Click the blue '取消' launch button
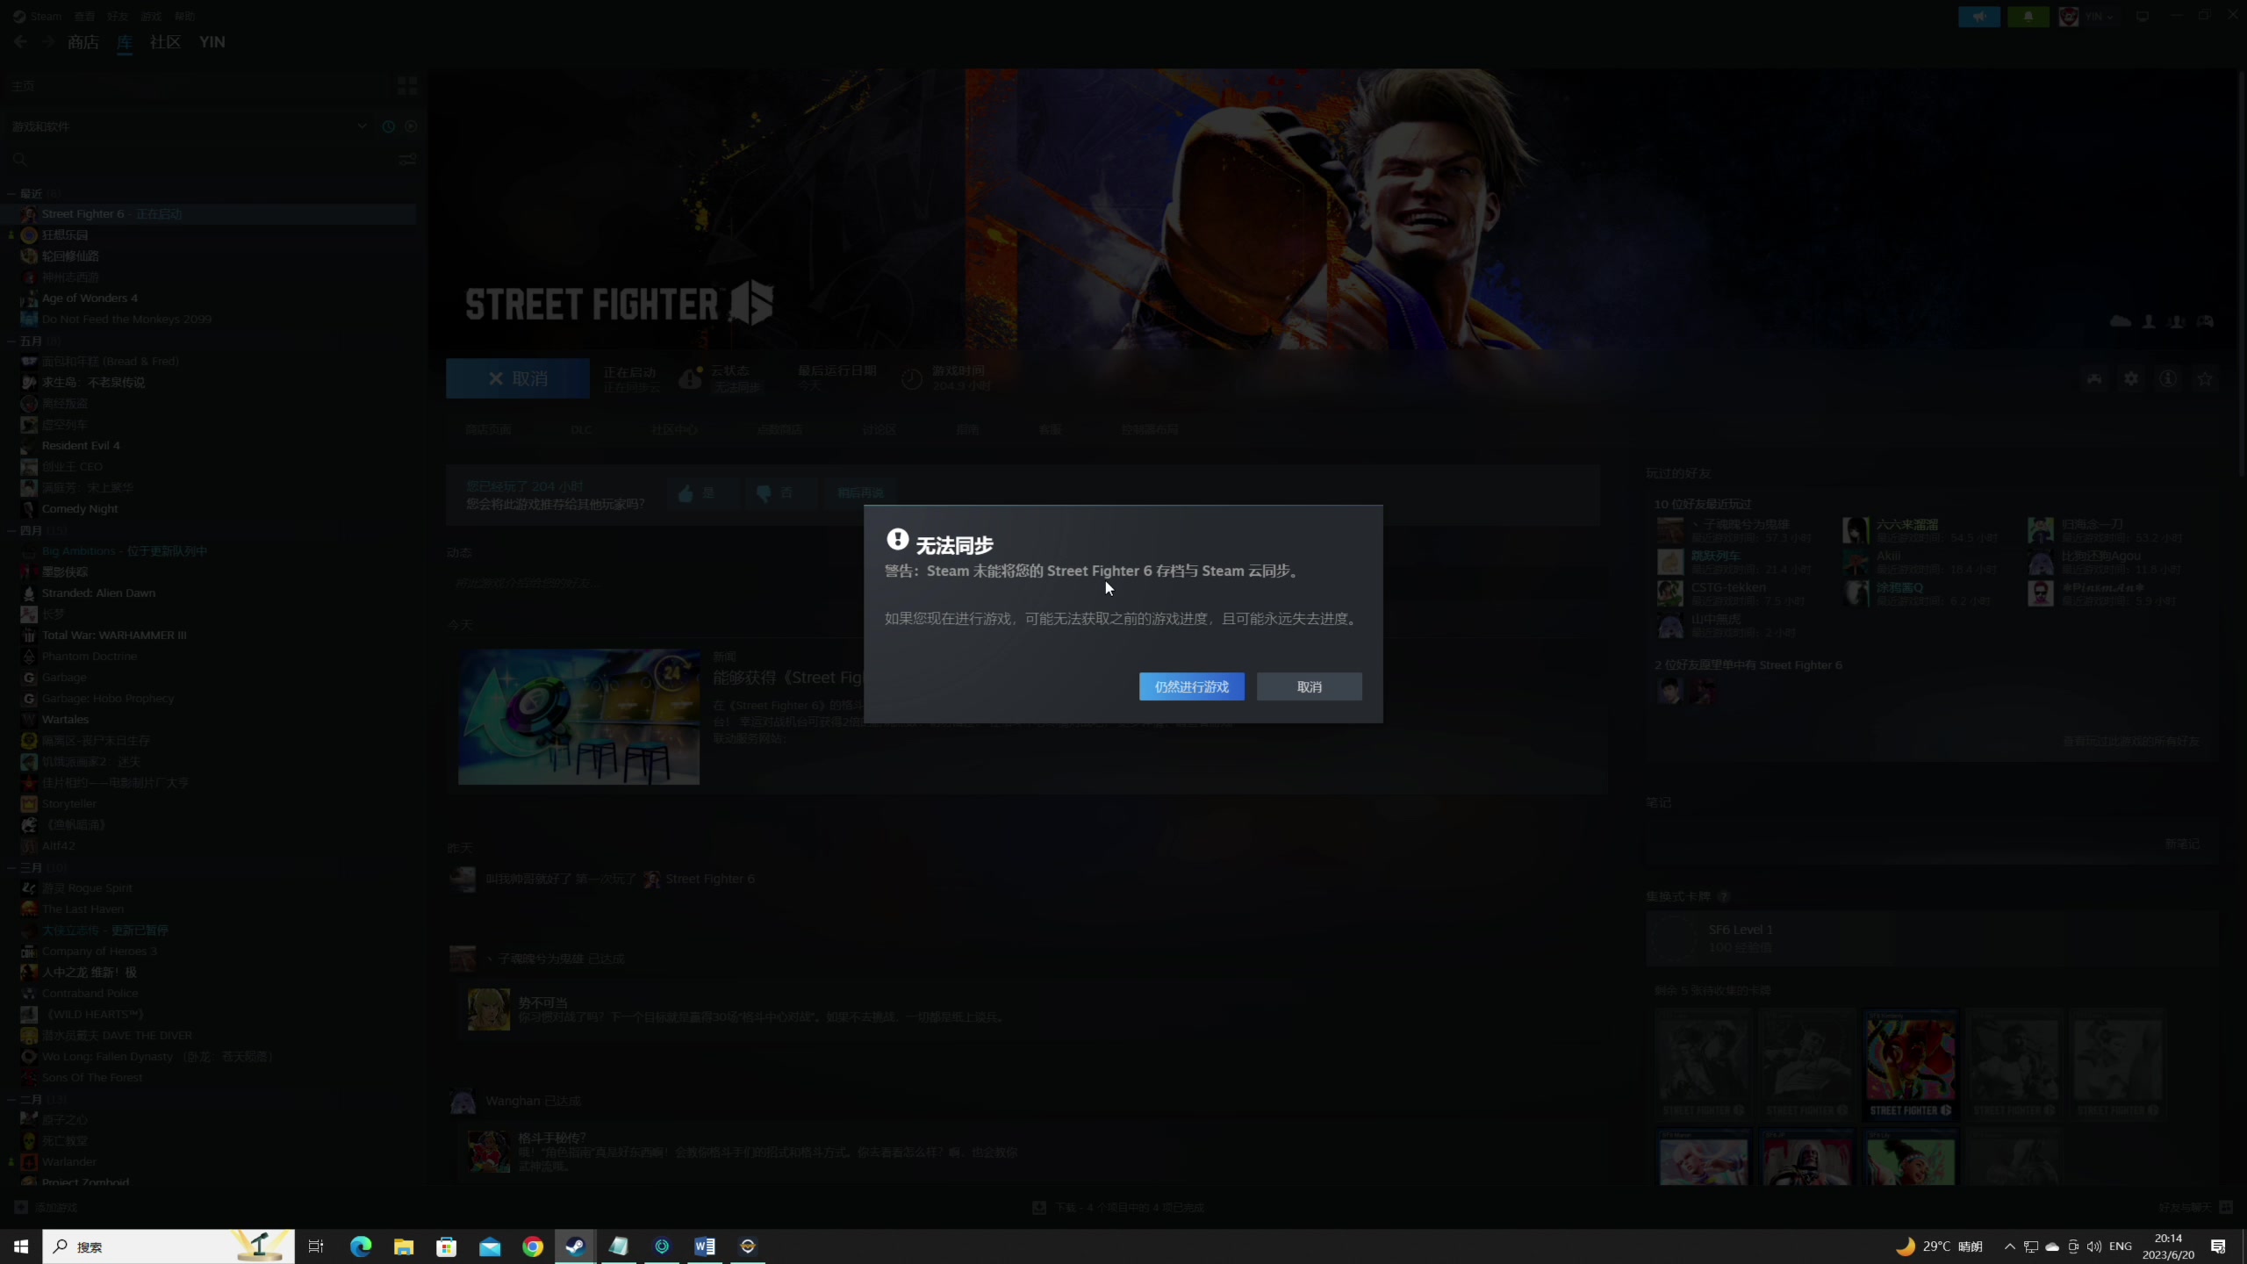2247x1264 pixels. (x=517, y=378)
